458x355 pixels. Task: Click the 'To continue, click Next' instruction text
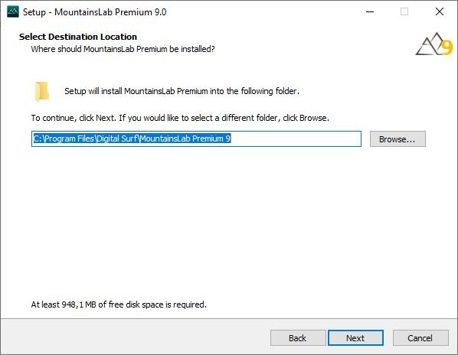[x=180, y=118]
